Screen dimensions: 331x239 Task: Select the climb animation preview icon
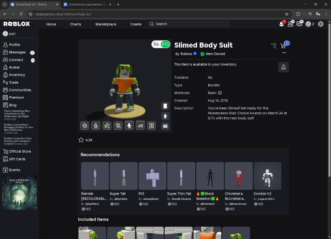click(152, 126)
